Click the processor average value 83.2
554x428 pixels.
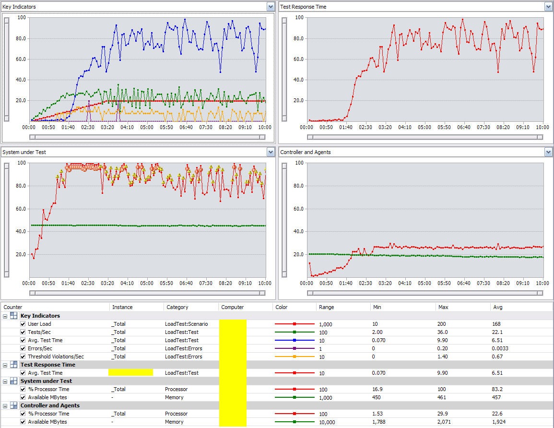[497, 389]
